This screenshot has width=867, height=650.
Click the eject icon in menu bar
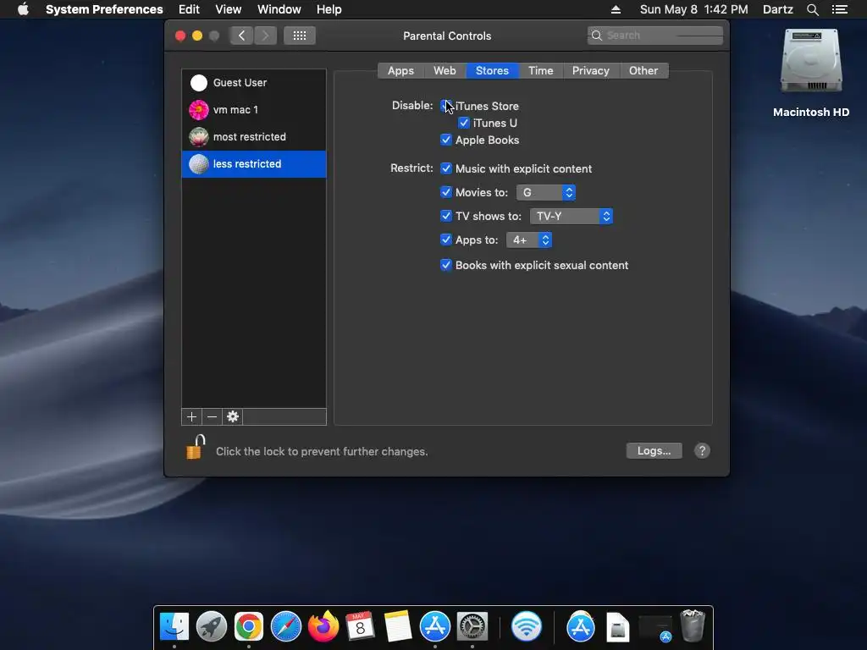tap(616, 9)
